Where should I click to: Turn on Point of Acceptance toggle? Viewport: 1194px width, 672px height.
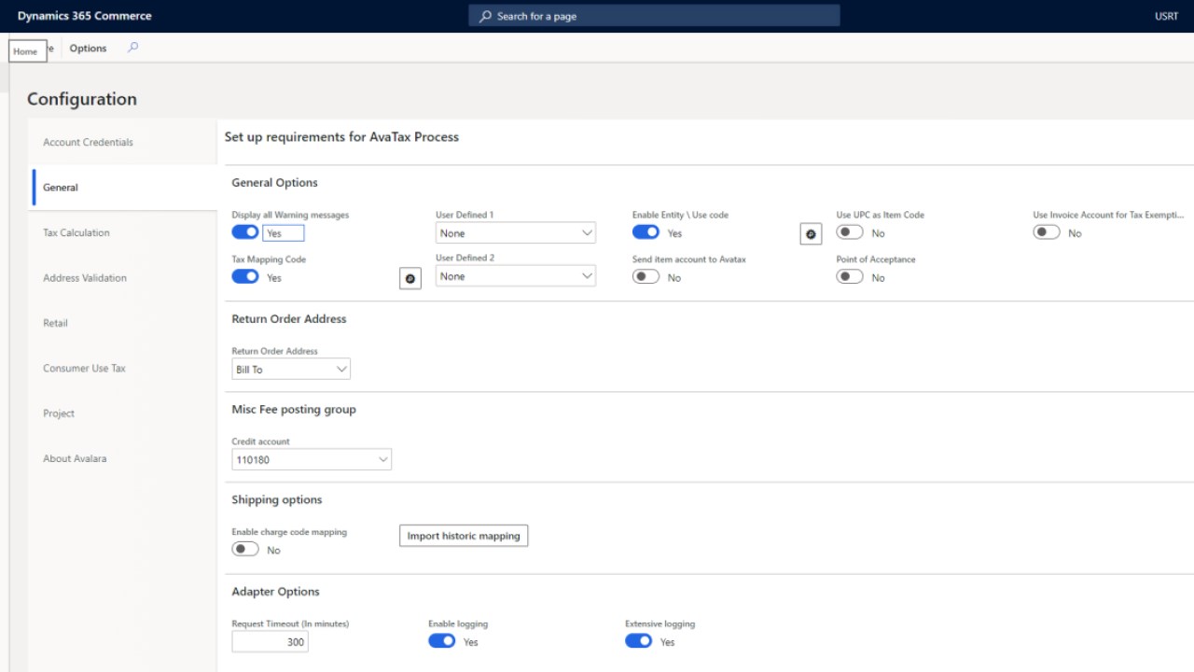tap(850, 276)
